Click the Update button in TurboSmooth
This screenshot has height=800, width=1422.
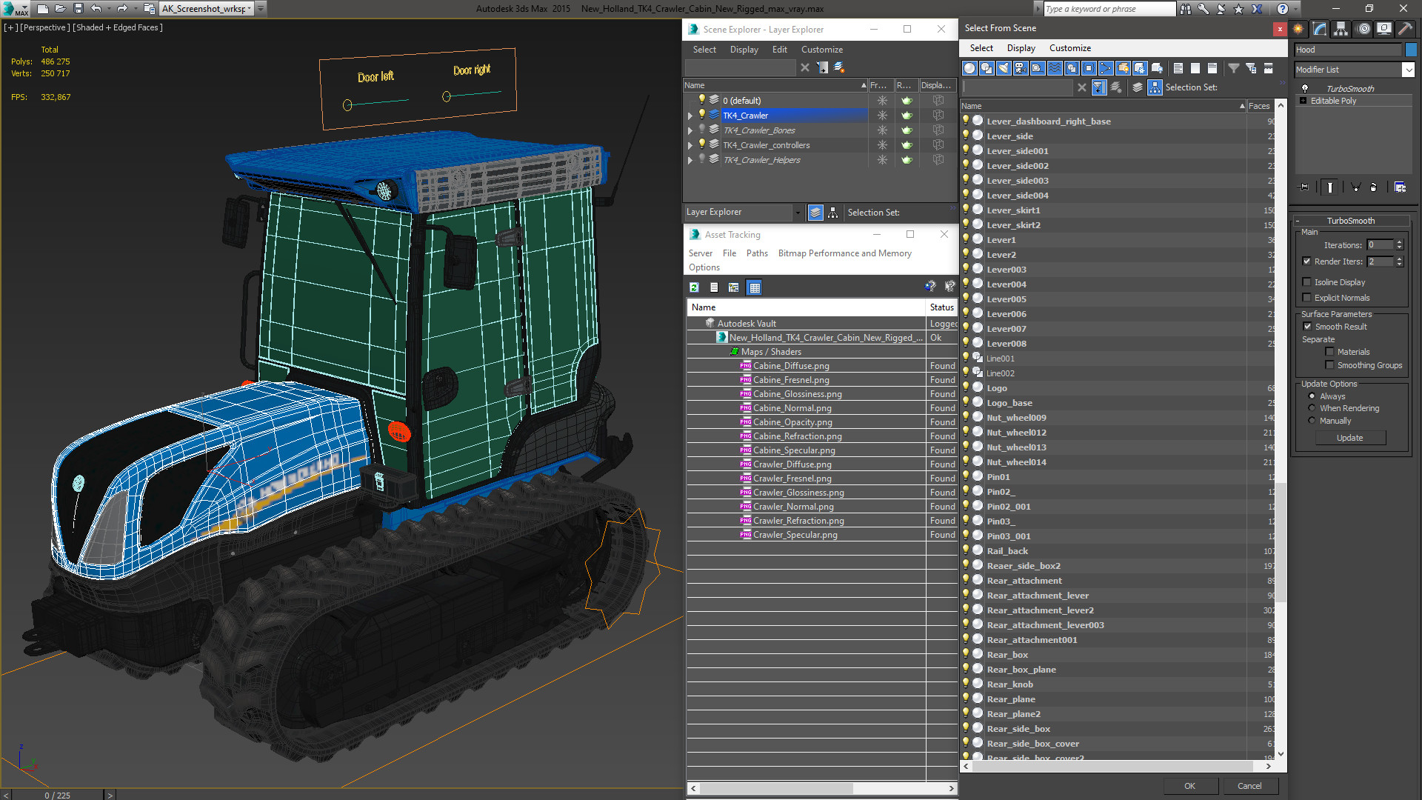1349,438
